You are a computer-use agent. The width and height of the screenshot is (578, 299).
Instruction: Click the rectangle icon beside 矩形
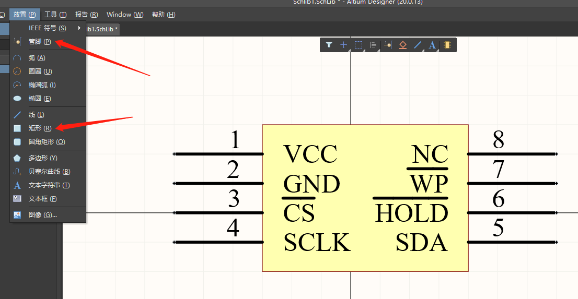17,128
